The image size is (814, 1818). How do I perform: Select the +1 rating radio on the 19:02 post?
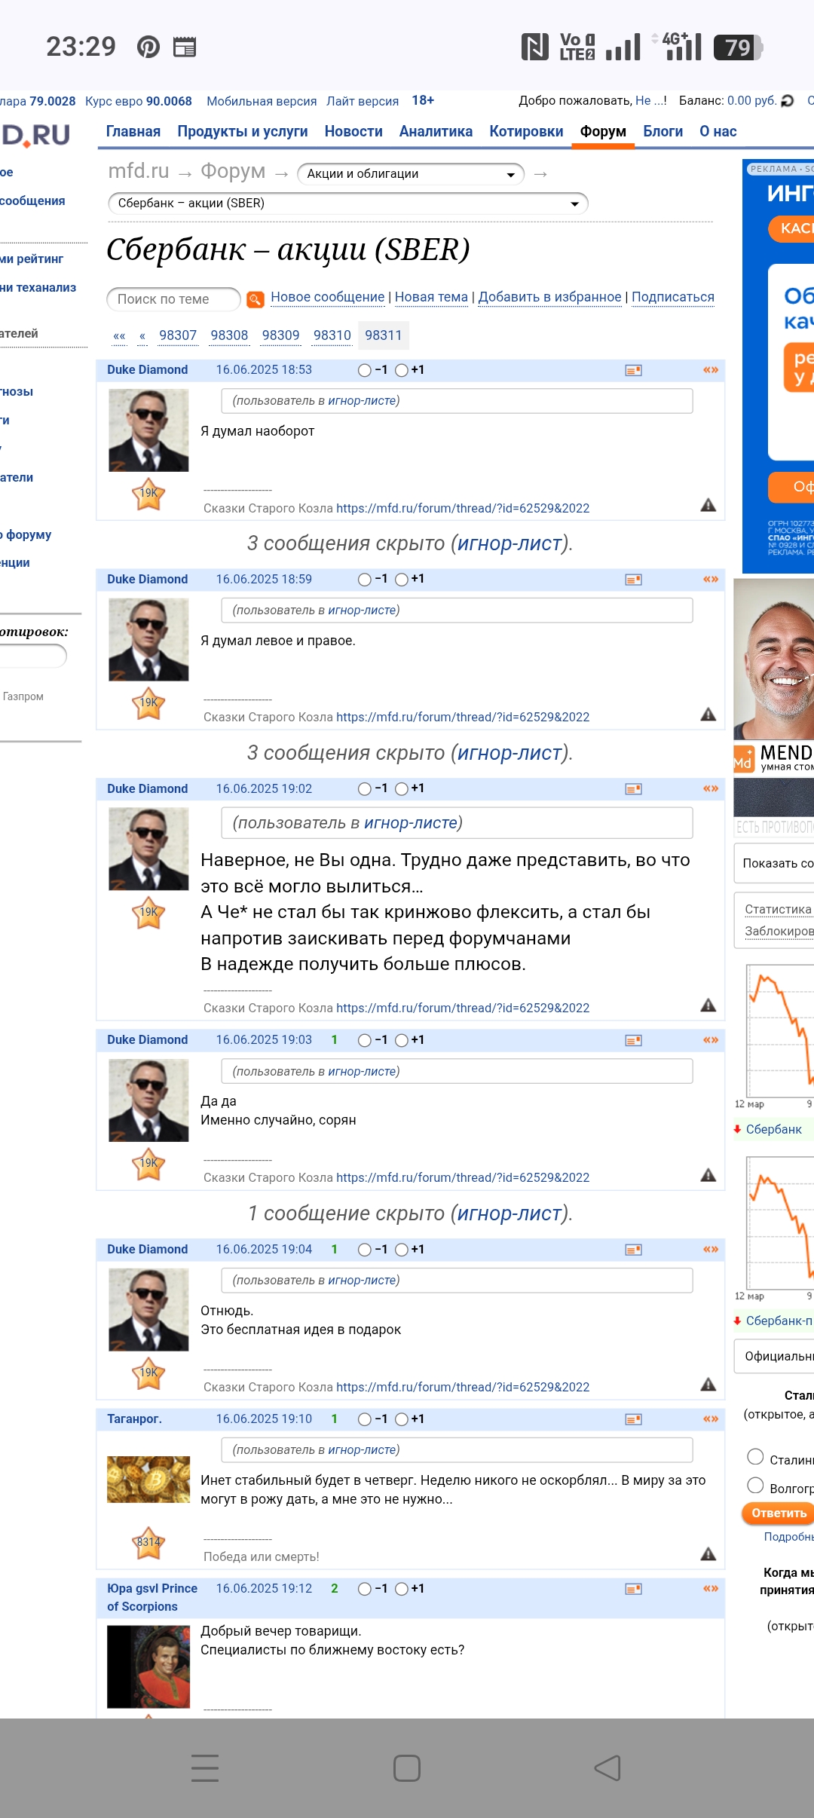click(x=402, y=789)
